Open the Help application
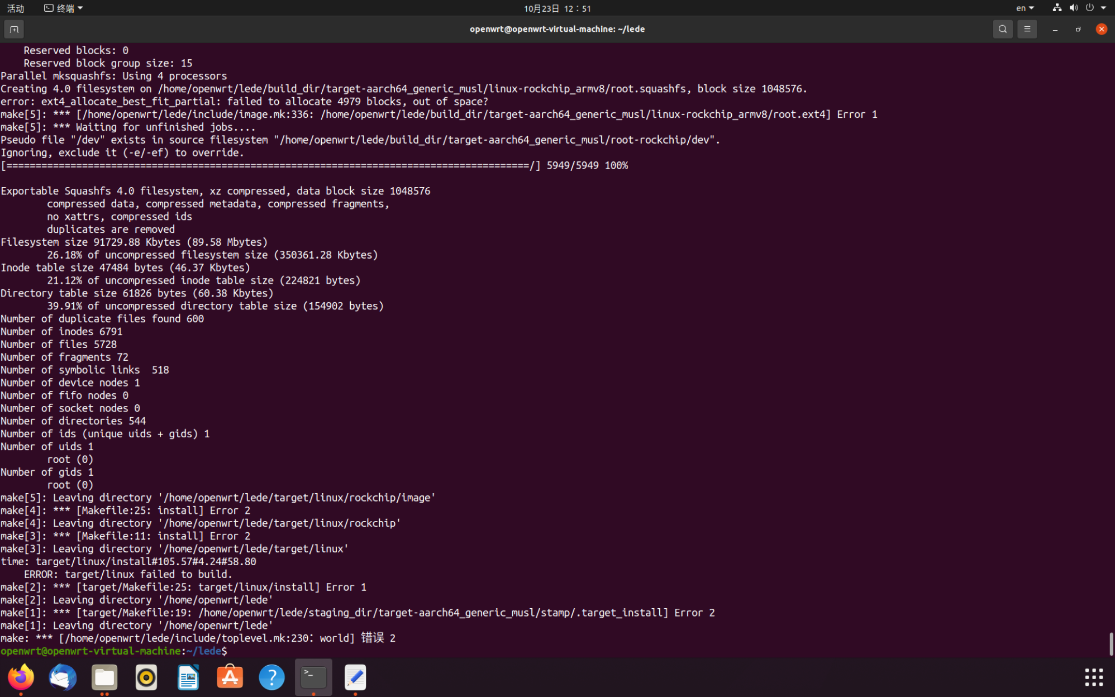Image resolution: width=1115 pixels, height=697 pixels. coord(271,677)
